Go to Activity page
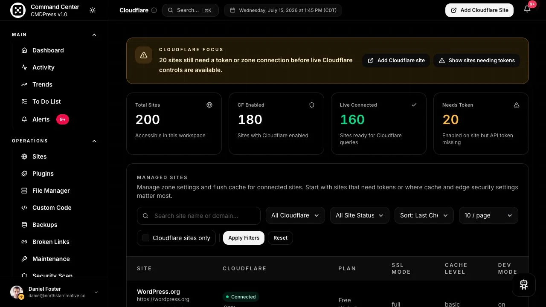Image resolution: width=546 pixels, height=307 pixels. (44, 67)
